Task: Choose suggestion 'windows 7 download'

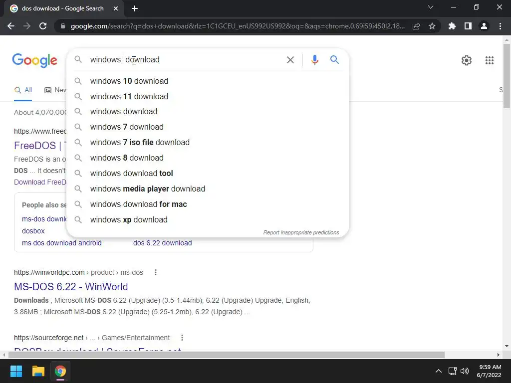Action: click(208, 127)
